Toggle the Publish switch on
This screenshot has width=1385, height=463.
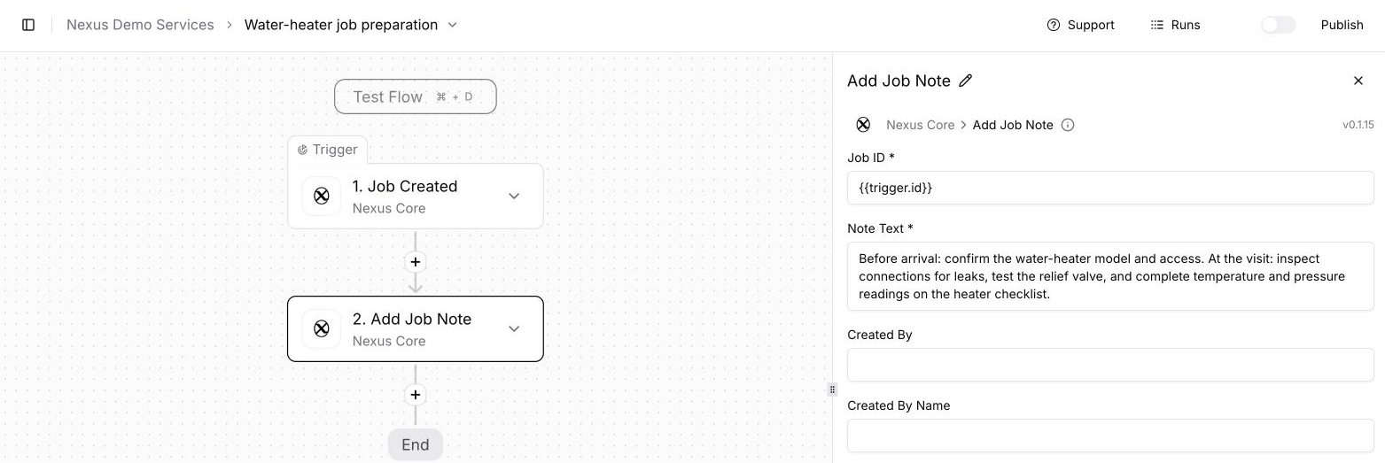[1278, 25]
